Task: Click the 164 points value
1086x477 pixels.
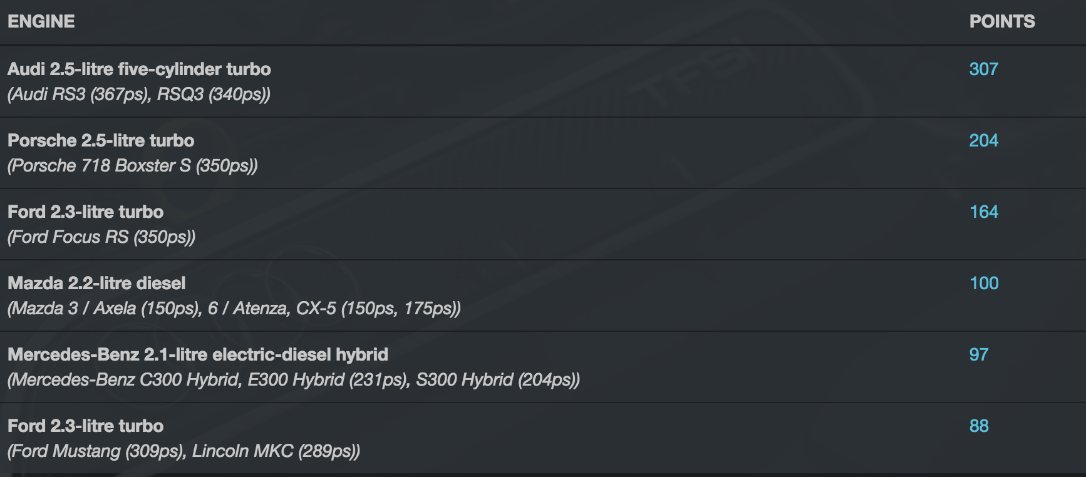Action: click(x=983, y=212)
